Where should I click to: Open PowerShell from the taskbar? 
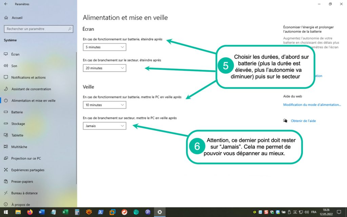point(101,212)
